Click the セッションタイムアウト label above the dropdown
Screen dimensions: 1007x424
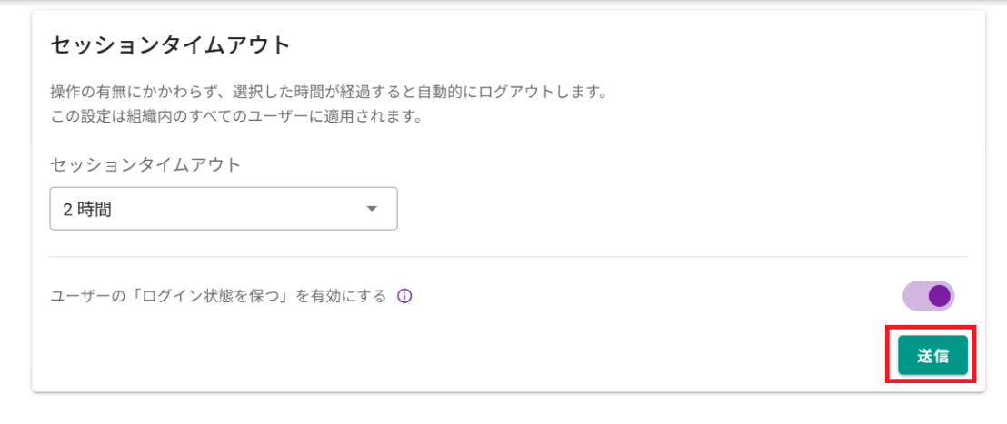click(146, 164)
